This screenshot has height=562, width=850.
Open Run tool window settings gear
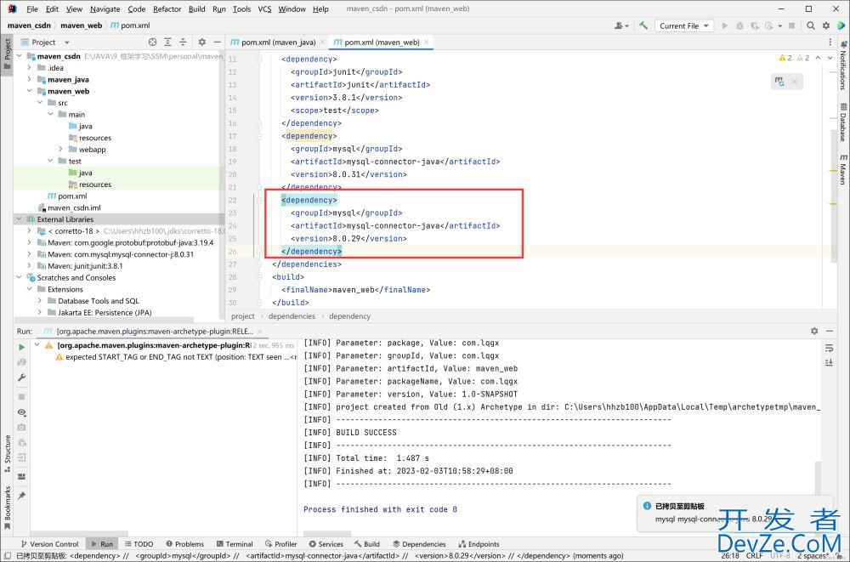[814, 331]
